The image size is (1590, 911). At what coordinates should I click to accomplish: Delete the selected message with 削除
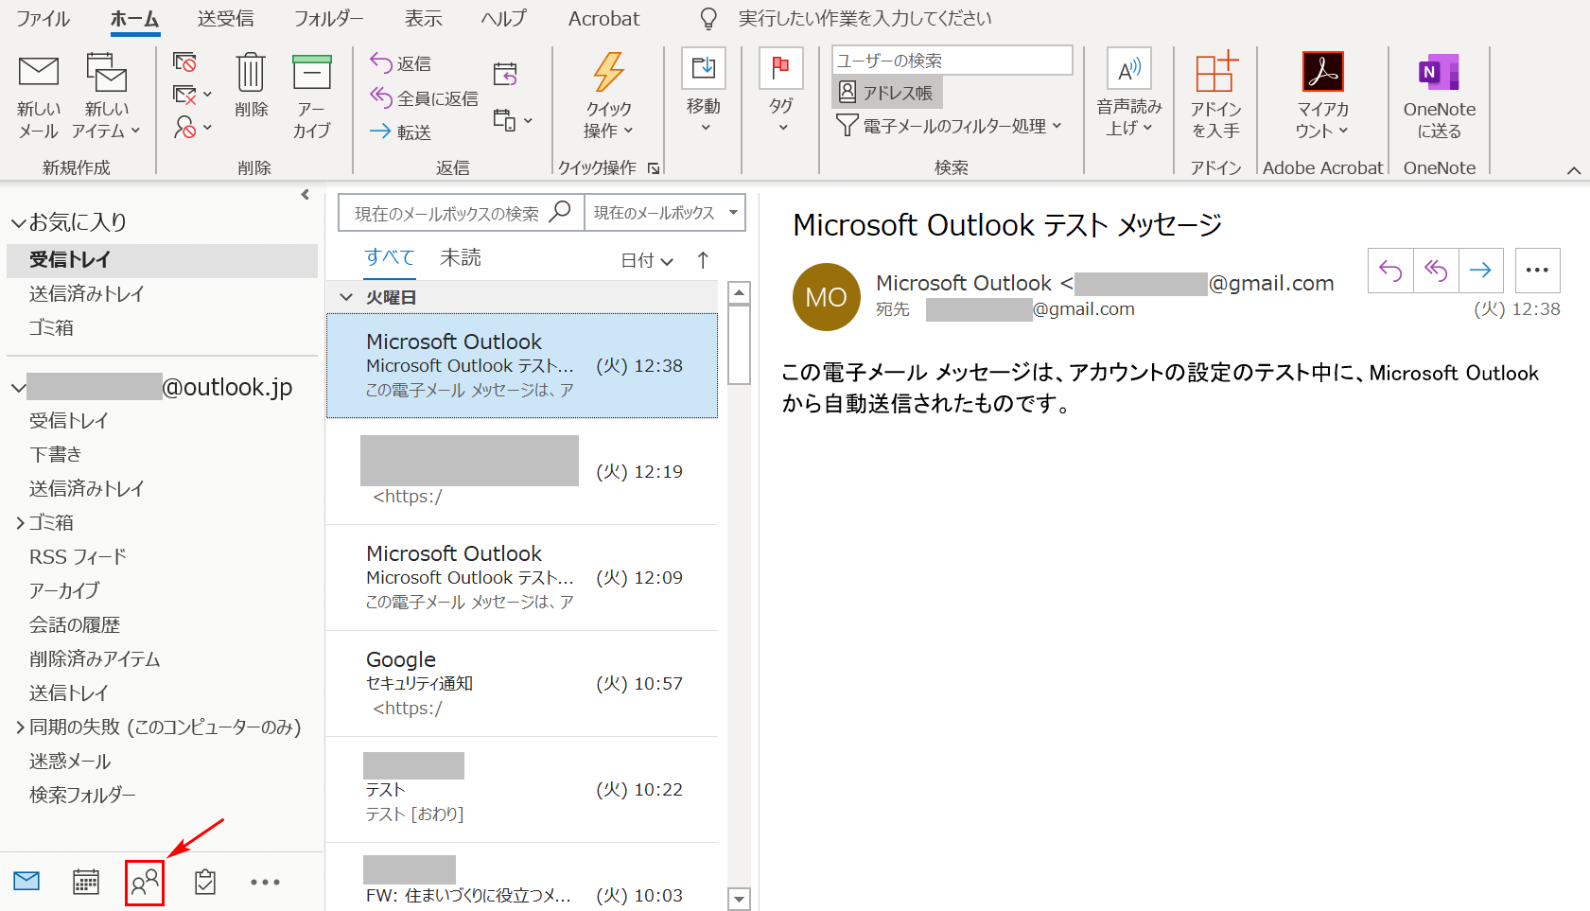pos(251,87)
